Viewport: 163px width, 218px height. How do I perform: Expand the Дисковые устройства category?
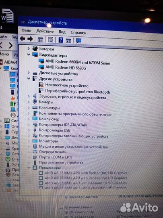point(29,73)
